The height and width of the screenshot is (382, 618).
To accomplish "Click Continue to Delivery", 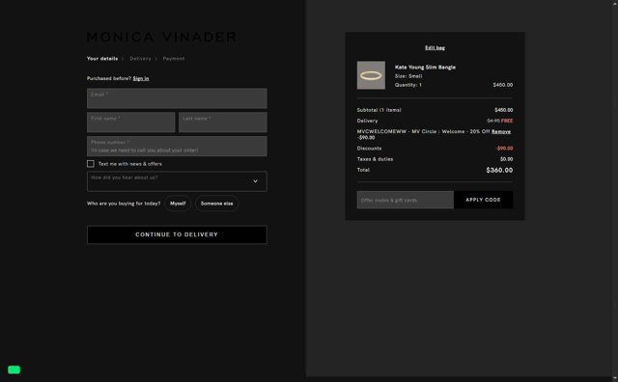I will [177, 234].
